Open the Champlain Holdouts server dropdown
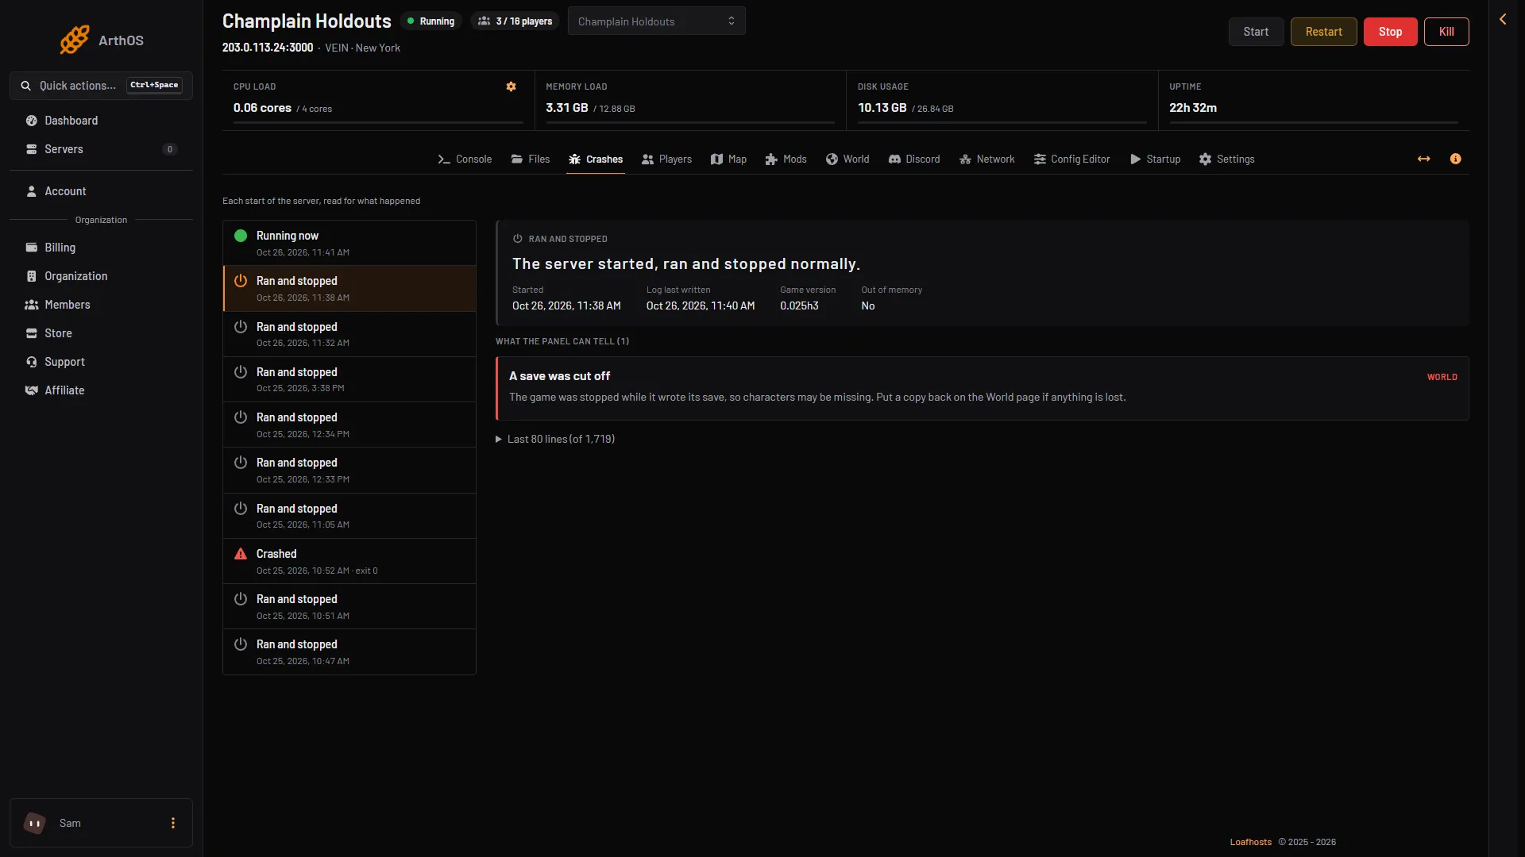 (656, 21)
